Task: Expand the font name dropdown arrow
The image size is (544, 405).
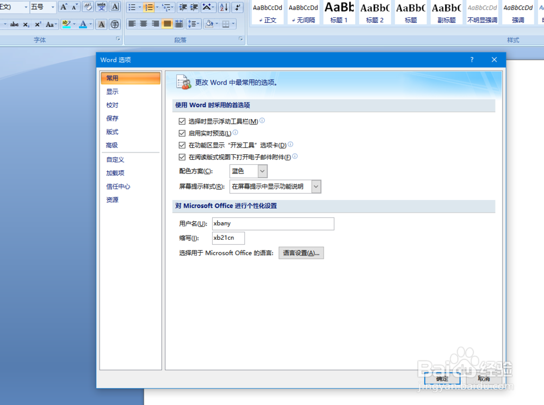Action: tap(26, 7)
